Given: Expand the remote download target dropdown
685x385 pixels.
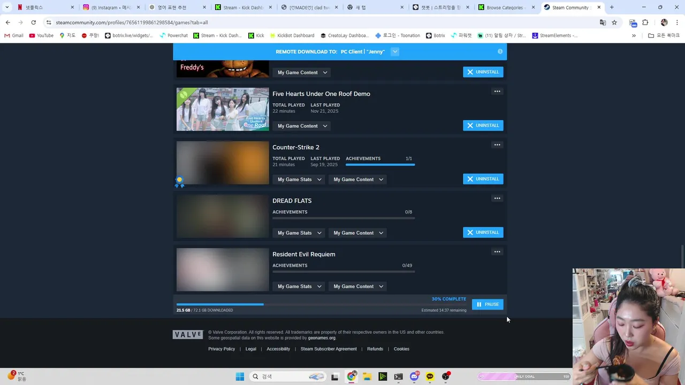Looking at the screenshot, I should [x=395, y=51].
